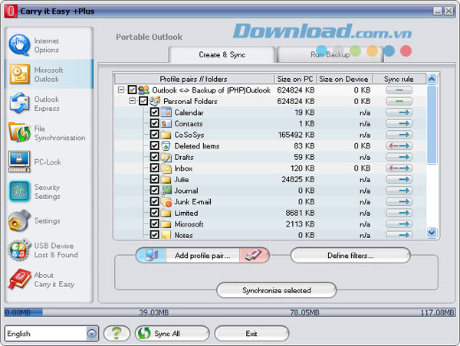Uncheck the Outlook profile pair checkbox

(x=133, y=90)
